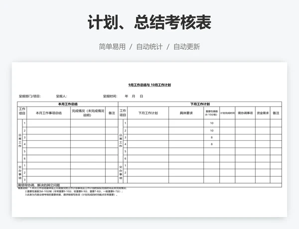Select the 计划完成时间 column header
Viewport: 299px width, 229px height.
tap(227, 113)
